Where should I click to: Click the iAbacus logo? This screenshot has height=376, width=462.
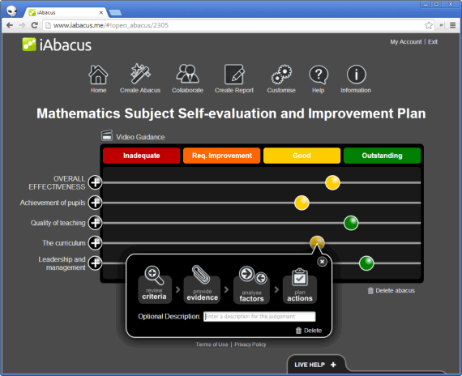coord(57,45)
